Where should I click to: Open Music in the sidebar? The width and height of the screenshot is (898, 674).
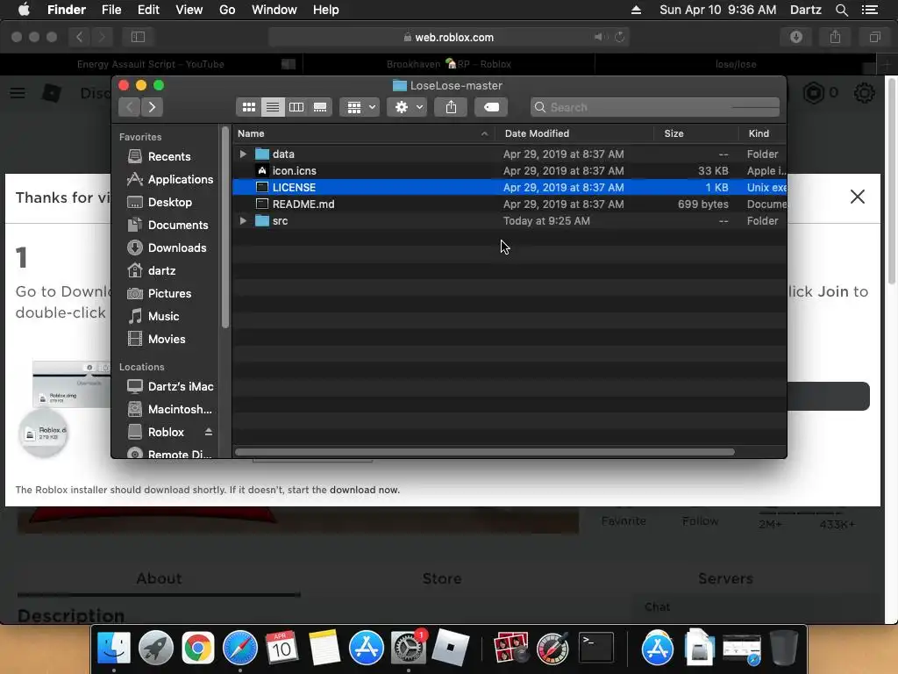click(x=153, y=316)
